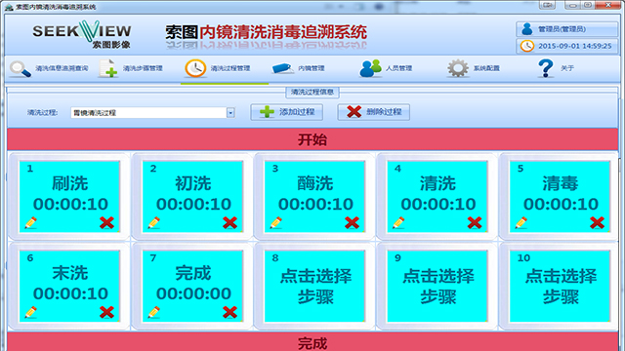
Task: Click the 2015-09-01 date time display
Action: pyautogui.click(x=575, y=46)
